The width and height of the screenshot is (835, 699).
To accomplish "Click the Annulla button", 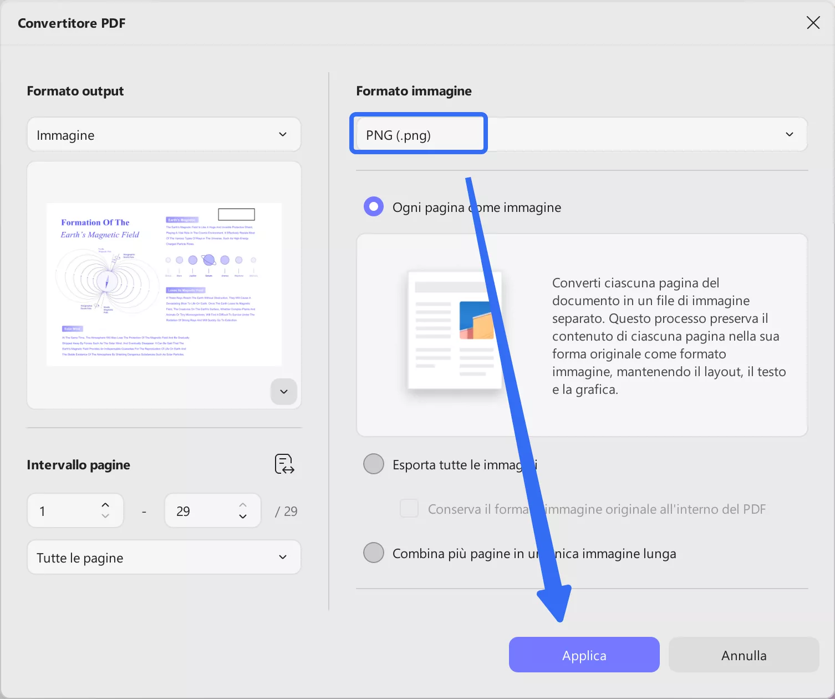I will click(744, 655).
